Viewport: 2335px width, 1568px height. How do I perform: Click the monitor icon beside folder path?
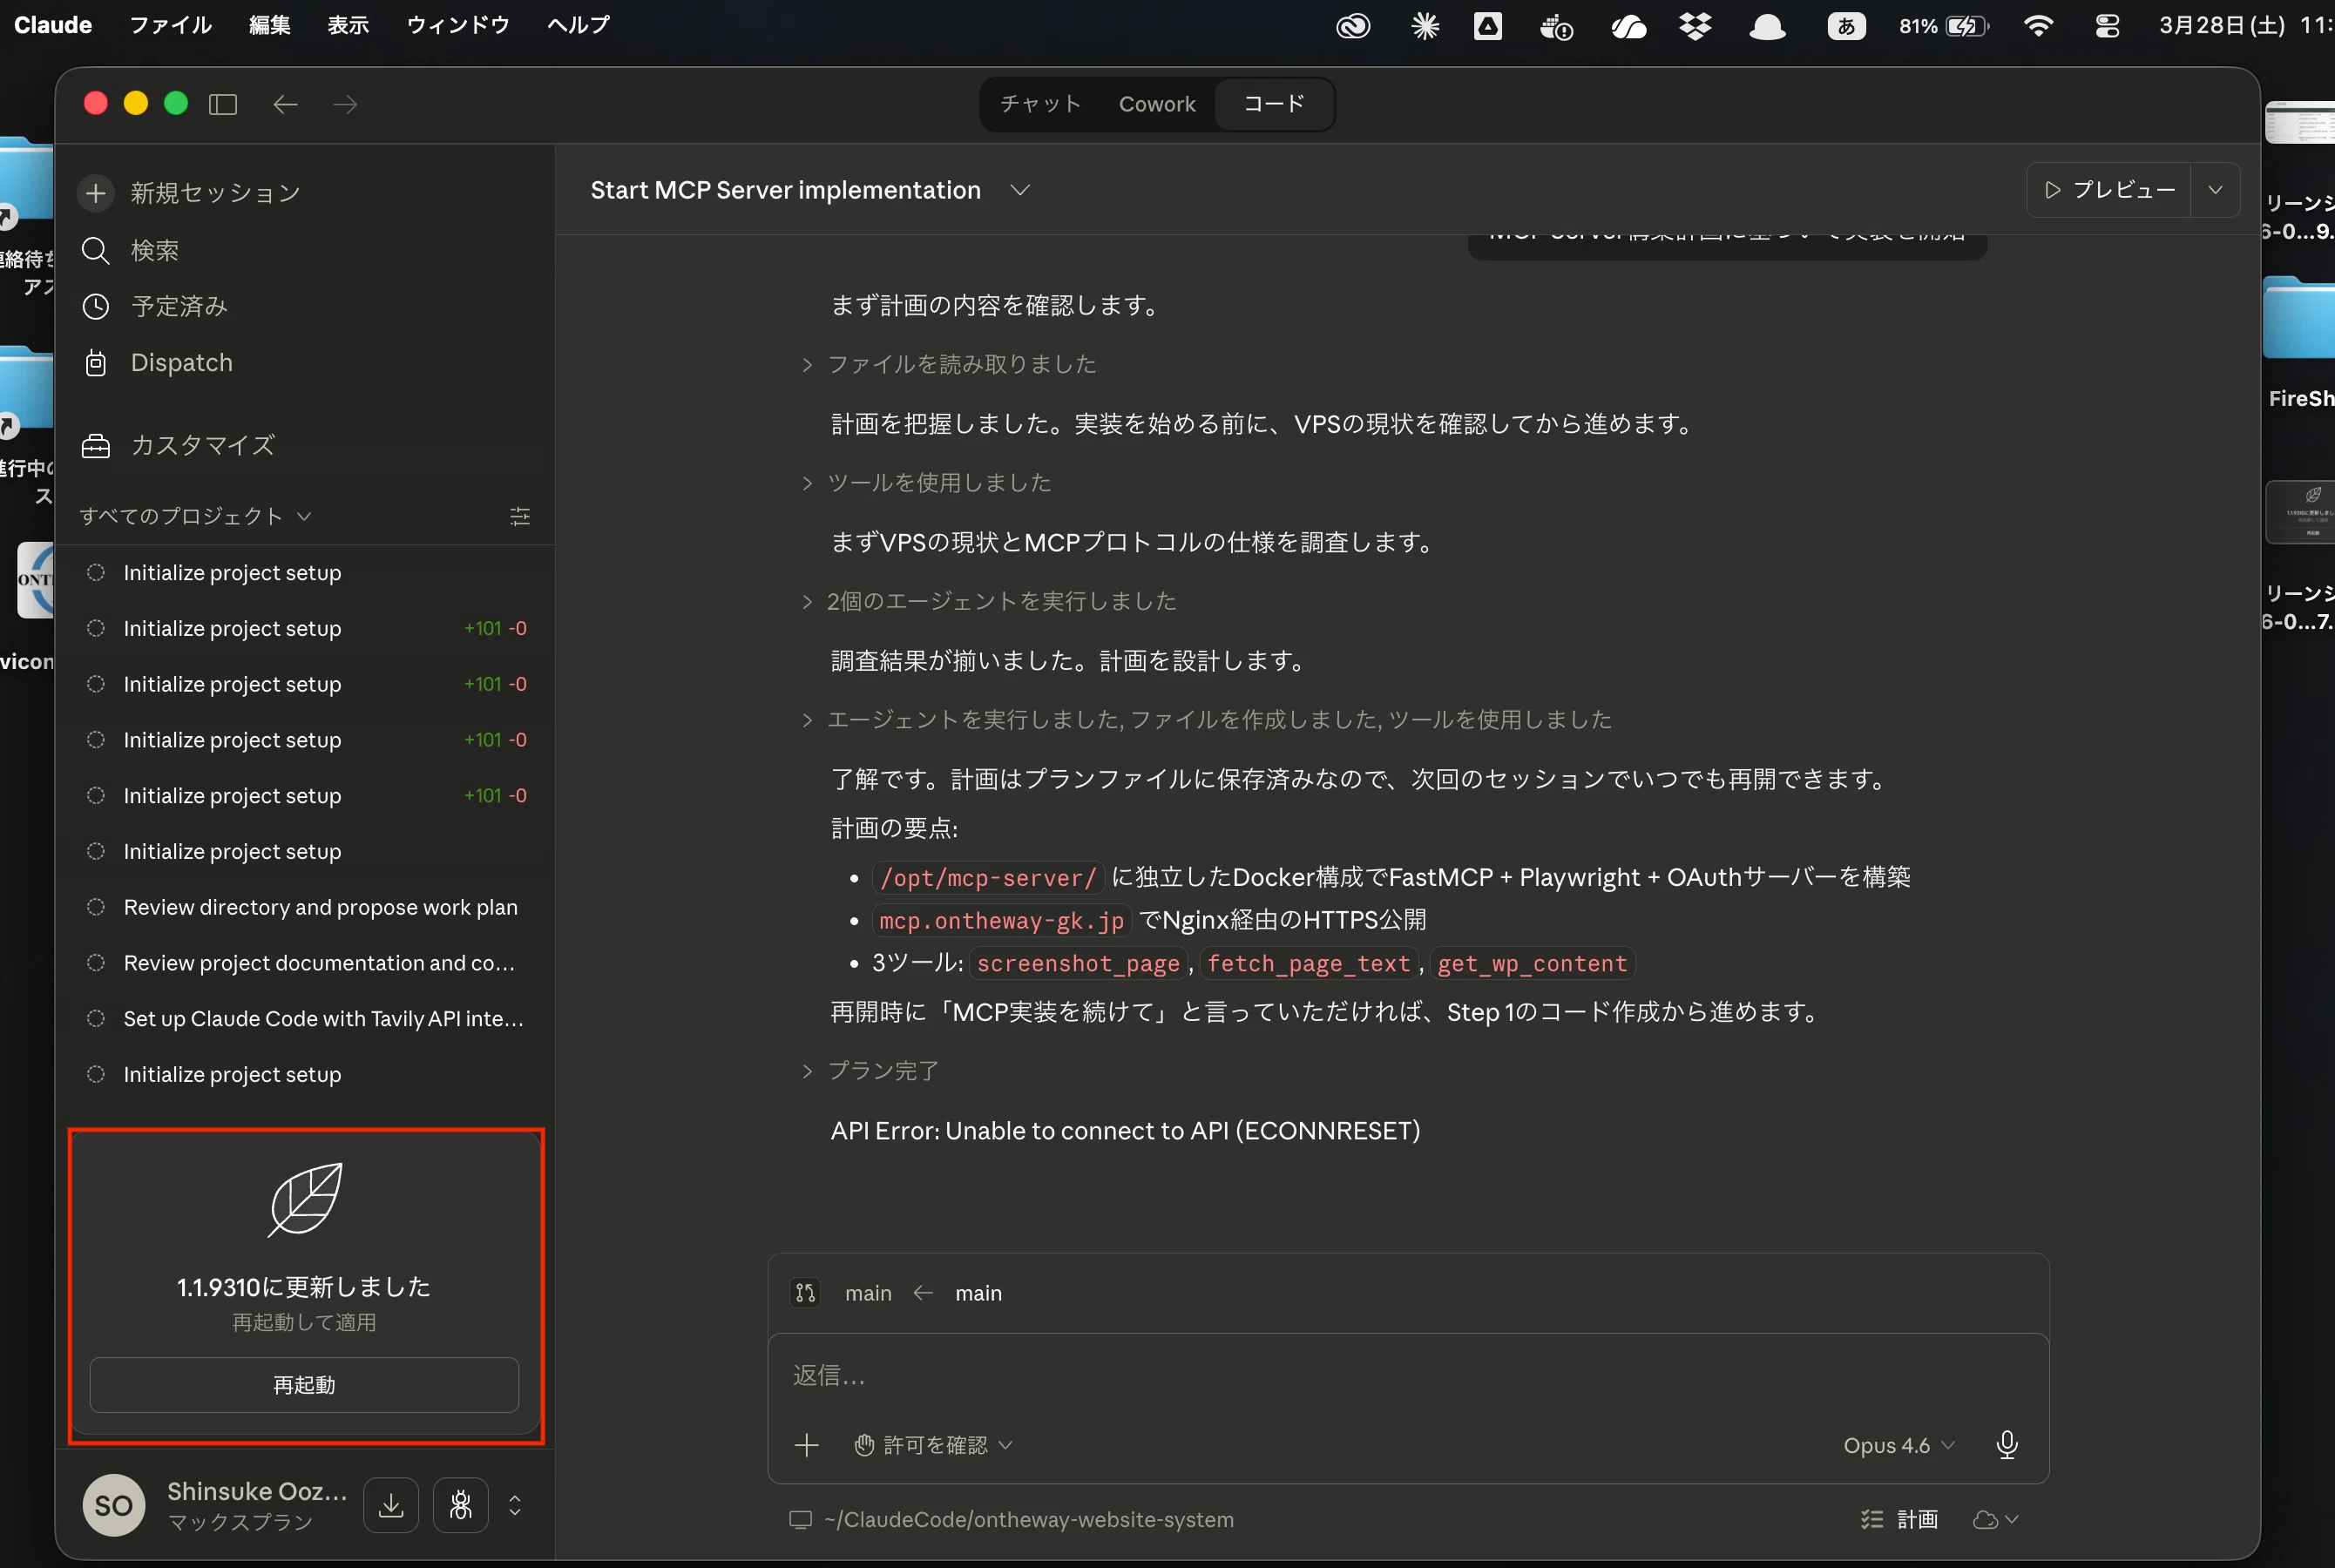[x=800, y=1520]
